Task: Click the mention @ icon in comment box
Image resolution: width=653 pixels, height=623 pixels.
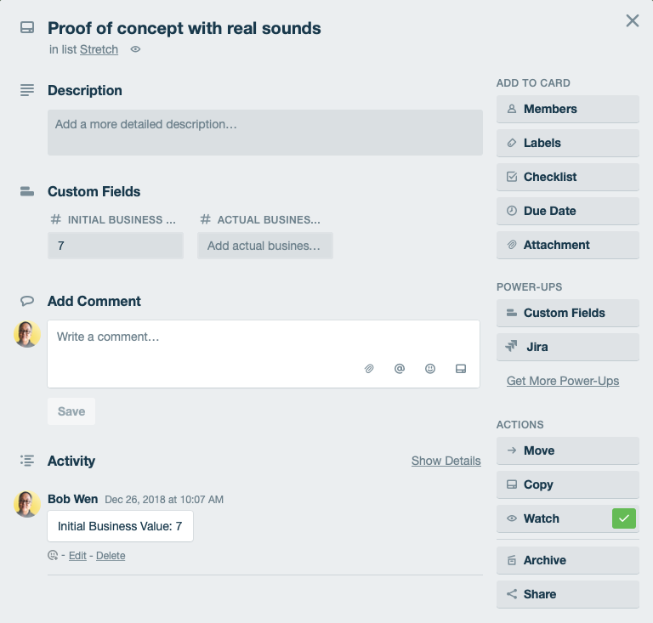Action: [400, 369]
